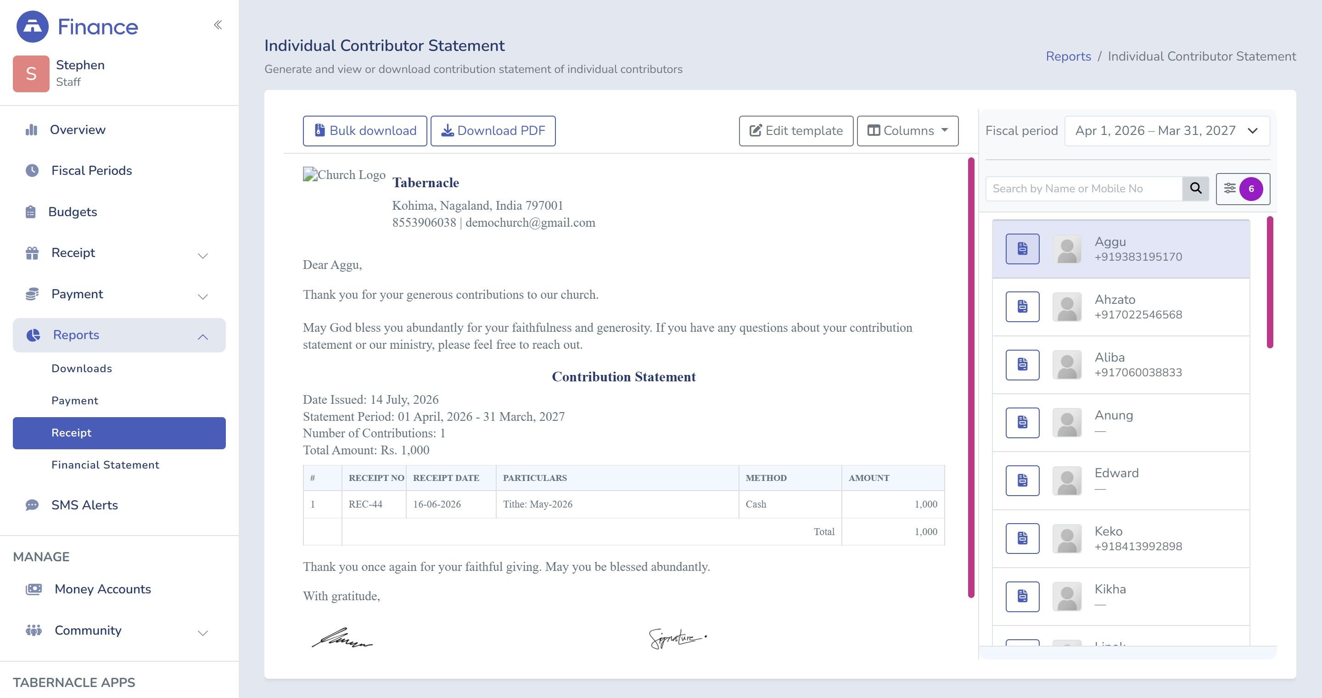
Task: Click the Search by Name or Mobile field
Action: pyautogui.click(x=1084, y=188)
